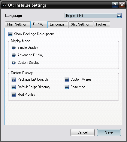Select the Display tab

click(39, 24)
